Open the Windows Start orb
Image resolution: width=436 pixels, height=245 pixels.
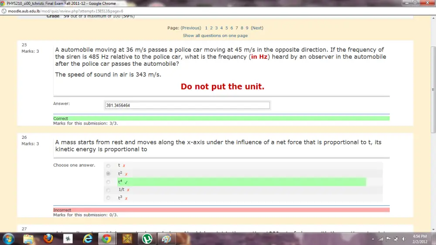(8, 239)
